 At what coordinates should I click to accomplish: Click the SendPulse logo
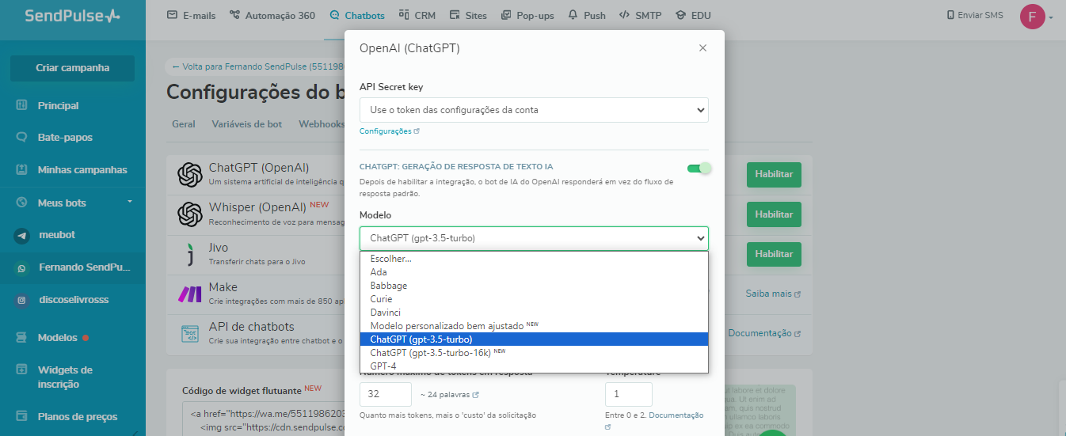point(72,16)
